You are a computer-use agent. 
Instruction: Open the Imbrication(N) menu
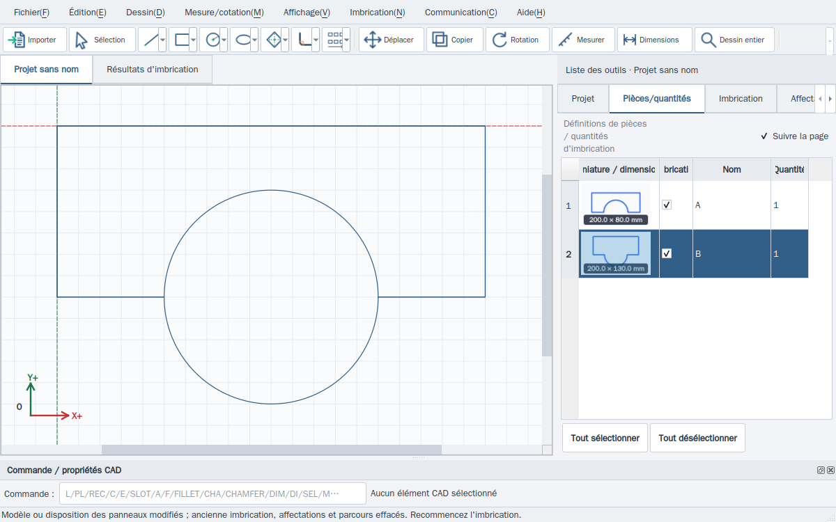378,12
